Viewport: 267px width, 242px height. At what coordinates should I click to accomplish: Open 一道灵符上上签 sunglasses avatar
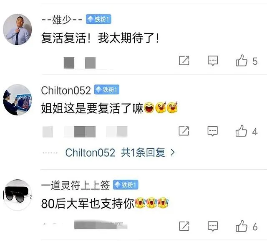tap(18, 195)
